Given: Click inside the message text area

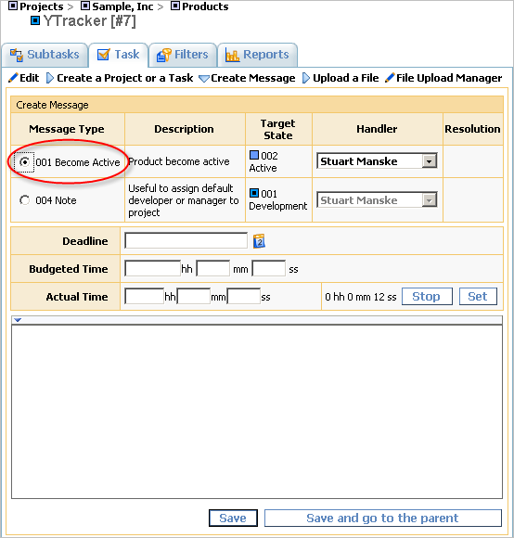Looking at the screenshot, I should [257, 412].
